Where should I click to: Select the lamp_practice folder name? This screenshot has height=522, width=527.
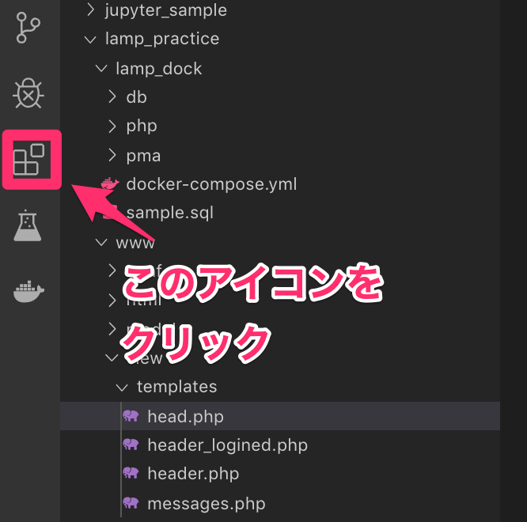(162, 40)
